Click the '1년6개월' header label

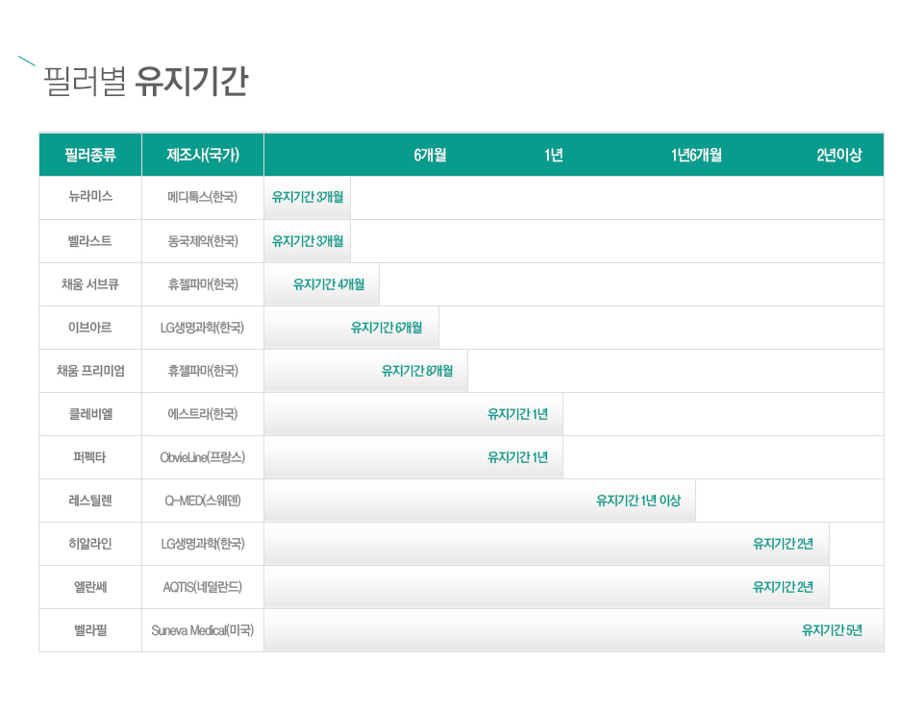pos(696,155)
